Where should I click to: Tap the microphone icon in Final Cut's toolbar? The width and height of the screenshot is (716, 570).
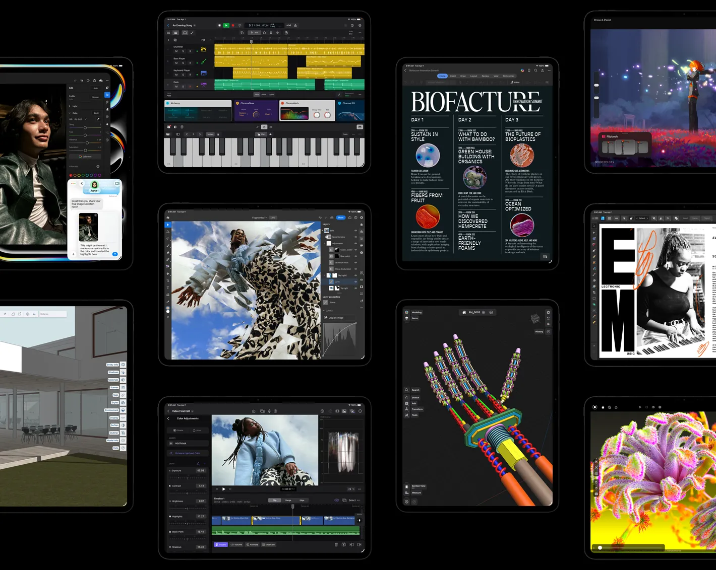coord(269,411)
